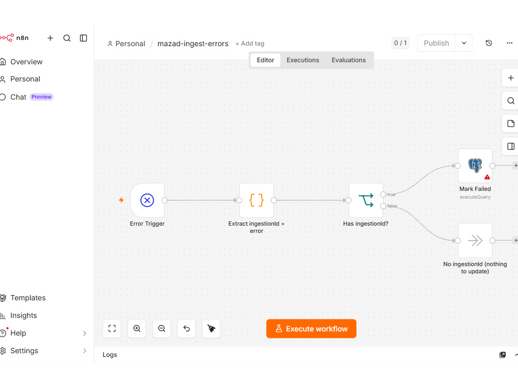518x389 pixels.
Task: Pop out logs into new window
Action: pos(502,355)
